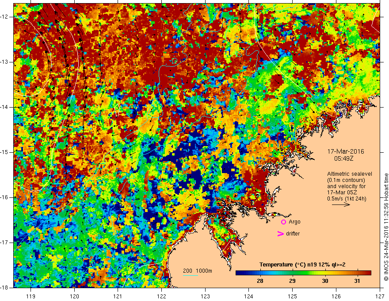Viewport: 389px width, 301px height.
Task: Click the magenta drifter arrow legend marker
Action: coord(280,234)
